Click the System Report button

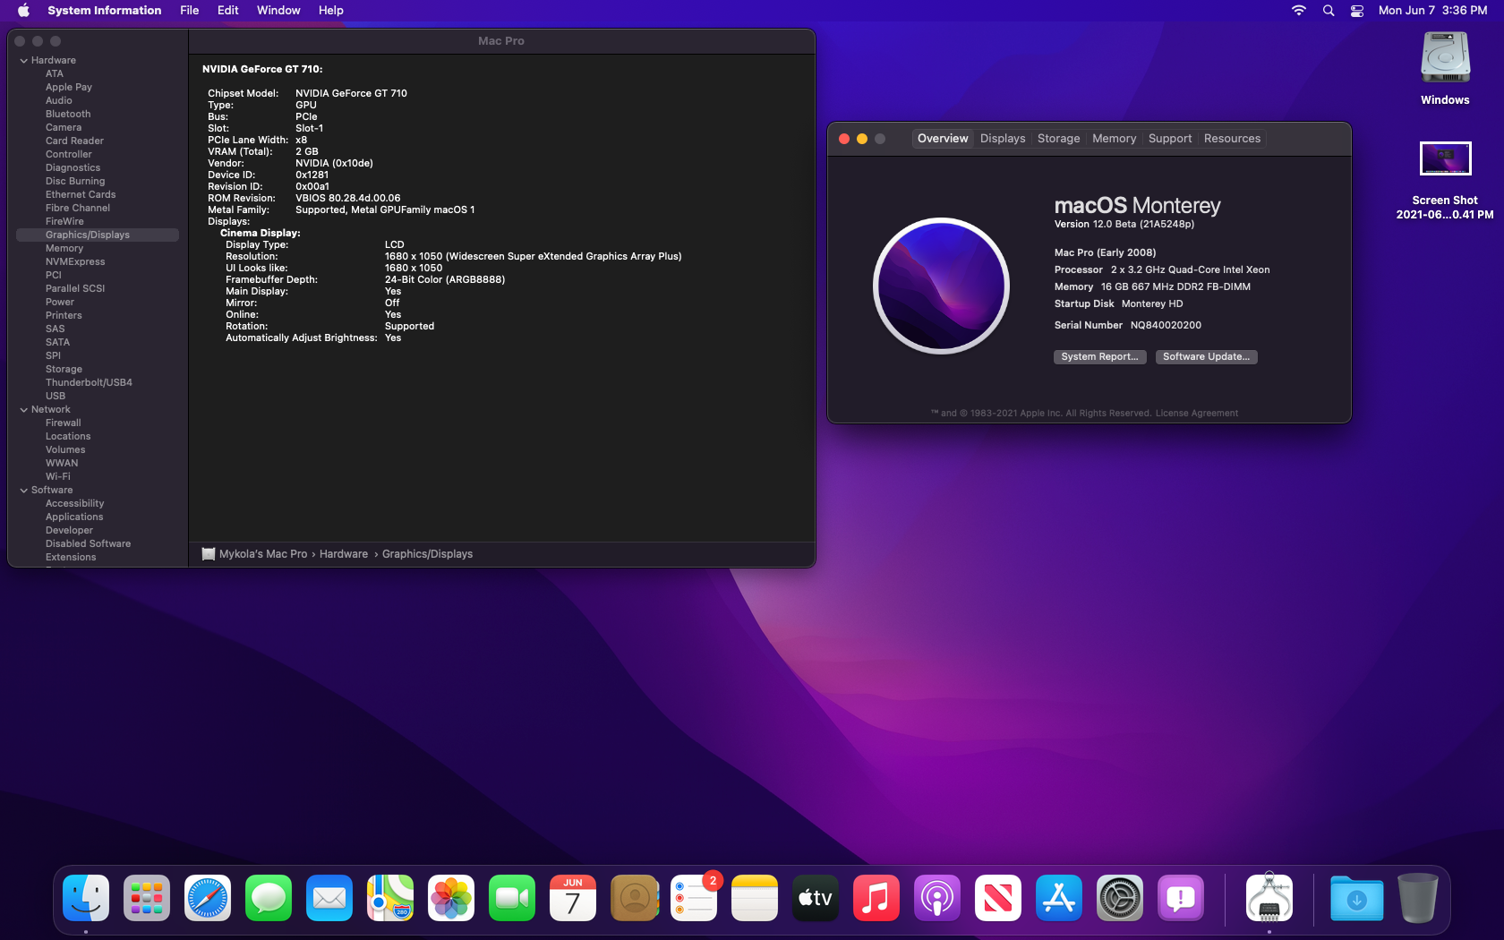(1099, 356)
